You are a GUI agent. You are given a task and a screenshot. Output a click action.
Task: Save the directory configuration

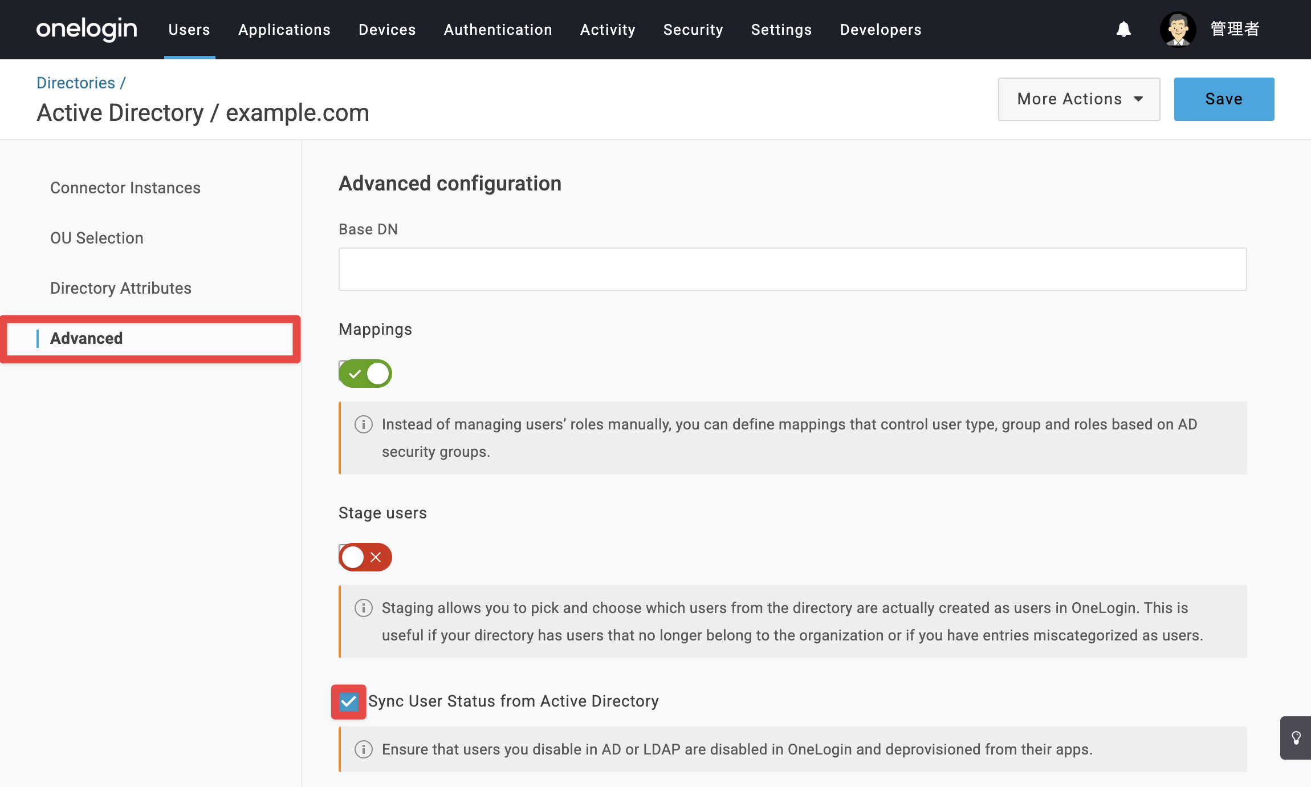click(x=1224, y=99)
